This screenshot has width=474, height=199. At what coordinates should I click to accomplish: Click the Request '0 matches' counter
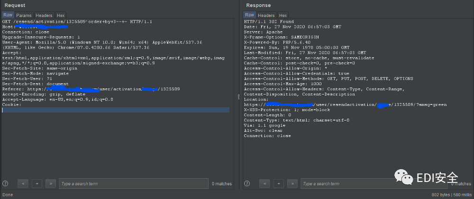[221, 183]
